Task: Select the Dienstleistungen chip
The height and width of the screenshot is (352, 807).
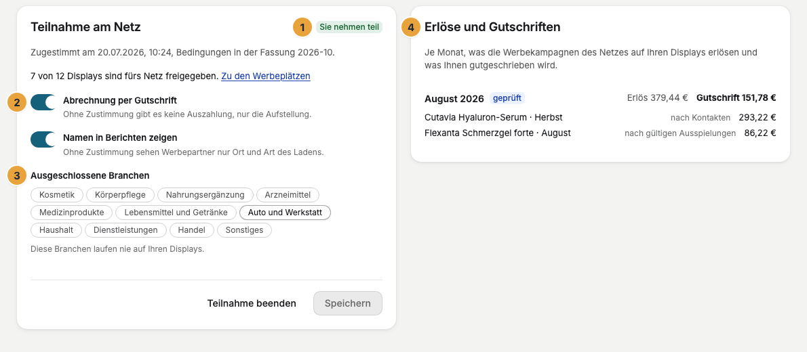Action: pos(125,230)
